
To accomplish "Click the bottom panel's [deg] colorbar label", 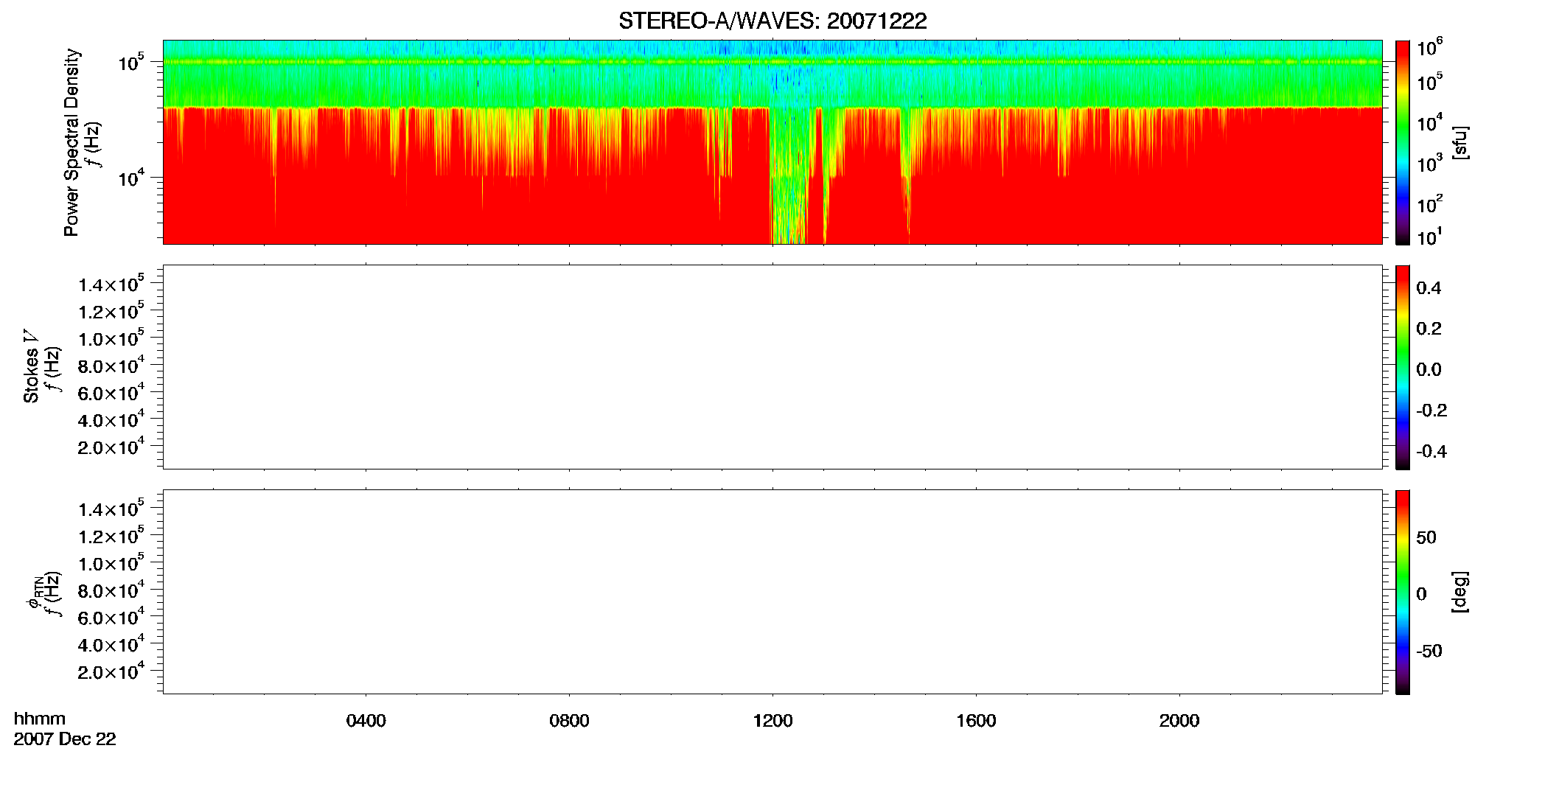I will (x=1460, y=592).
